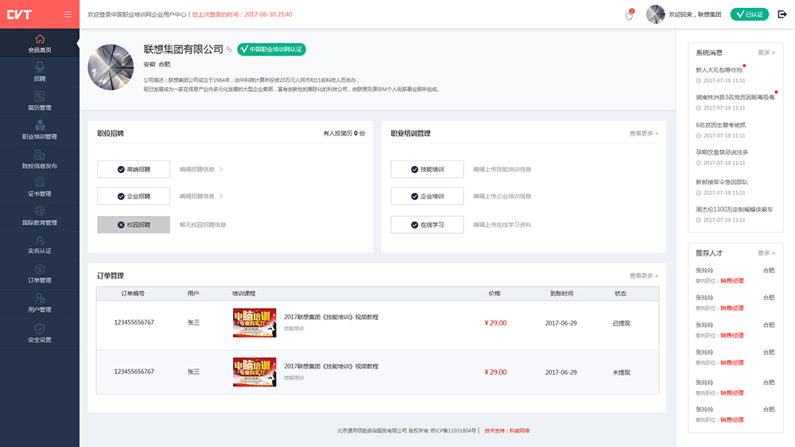The height and width of the screenshot is (447, 795).
Task: Click the 订单管理 panel heading
Action: 111,276
